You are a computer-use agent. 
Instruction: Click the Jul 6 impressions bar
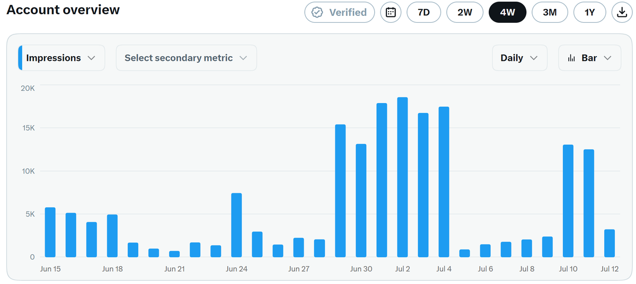(x=485, y=251)
